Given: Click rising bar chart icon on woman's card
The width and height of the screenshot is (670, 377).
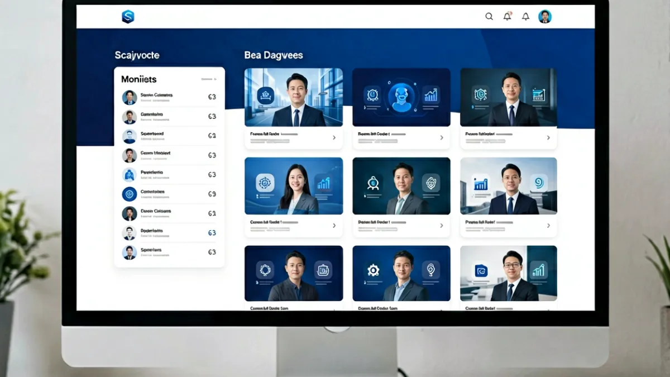Looking at the screenshot, I should pos(323,183).
